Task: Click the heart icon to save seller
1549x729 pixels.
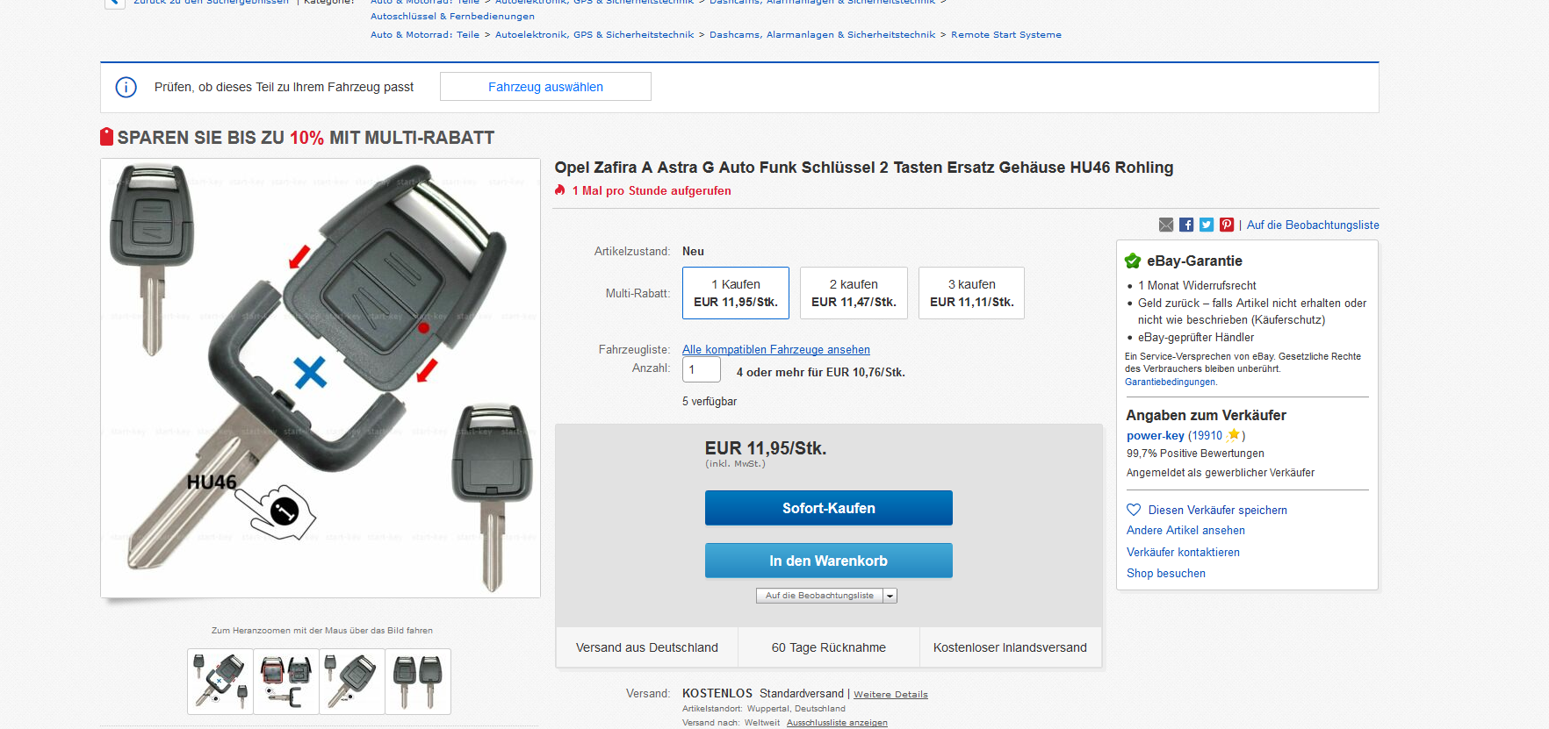Action: 1134,510
